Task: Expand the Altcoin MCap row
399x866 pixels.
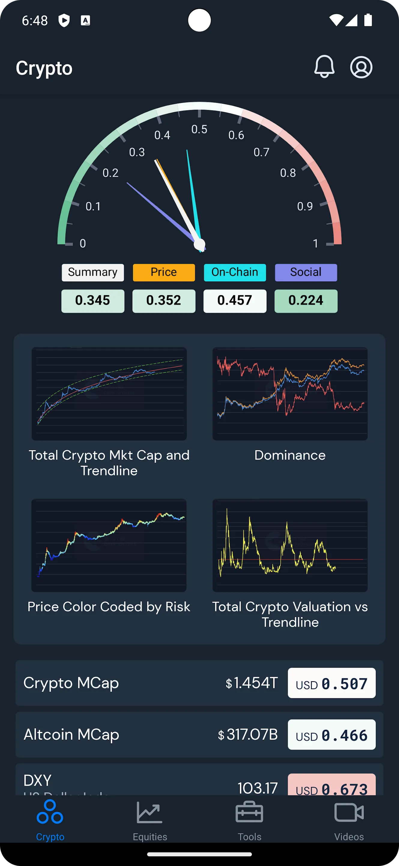Action: 199,735
